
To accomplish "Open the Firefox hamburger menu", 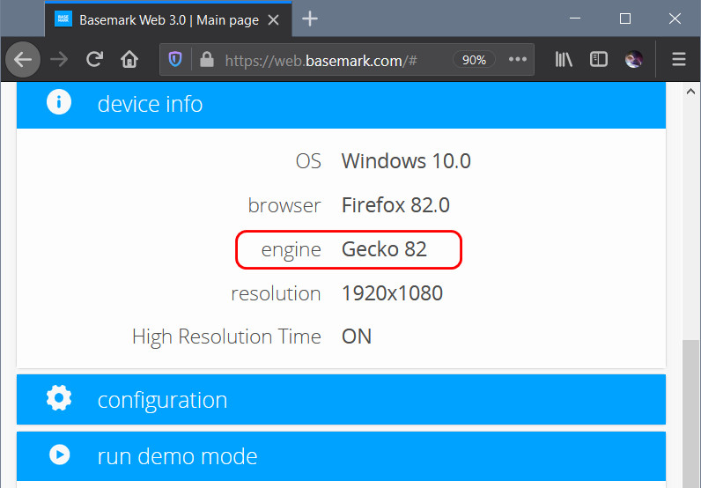I will coord(679,59).
